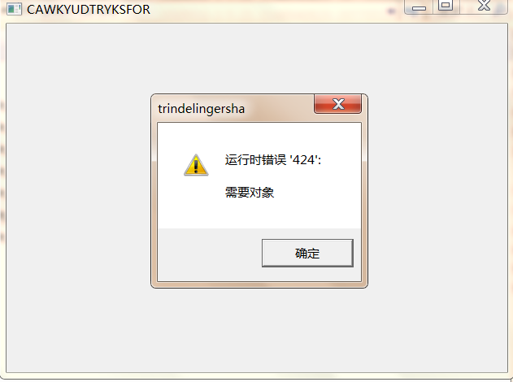Screen dimensions: 513x382
Task: Click the CAWKYUDTRYKSFOR window title text
Action: (89, 10)
